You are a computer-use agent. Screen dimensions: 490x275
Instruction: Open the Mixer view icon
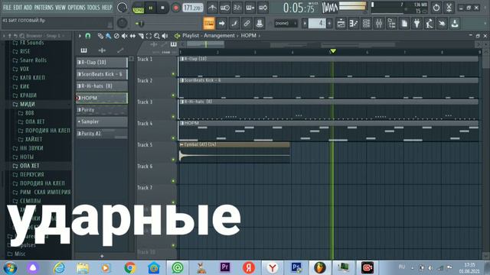pos(379,23)
